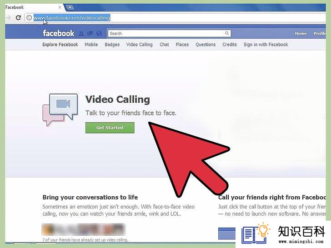The width and height of the screenshot is (331, 248).
Task: Open friend requests icon
Action: coord(81,33)
